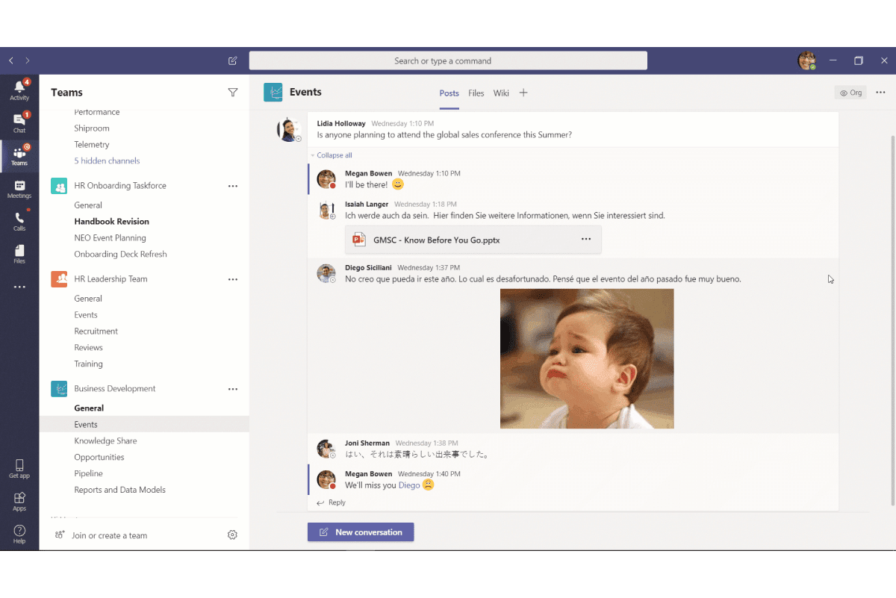
Task: Toggle the Org visibility button
Action: 850,93
